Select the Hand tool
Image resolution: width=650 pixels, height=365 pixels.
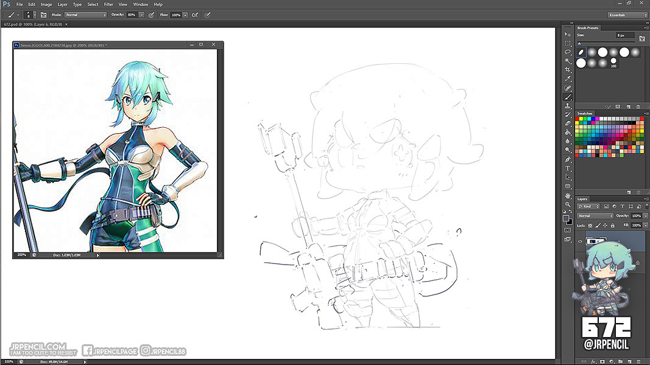click(x=568, y=195)
